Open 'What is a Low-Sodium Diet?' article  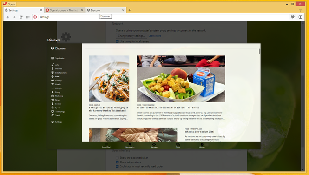pyautogui.click(x=199, y=132)
